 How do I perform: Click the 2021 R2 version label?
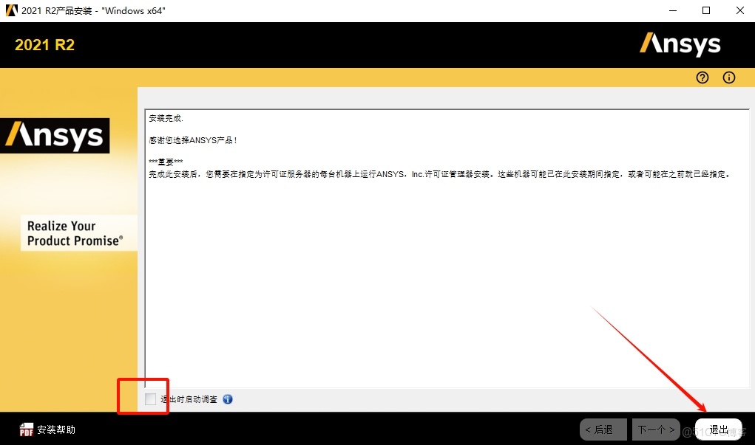point(44,45)
